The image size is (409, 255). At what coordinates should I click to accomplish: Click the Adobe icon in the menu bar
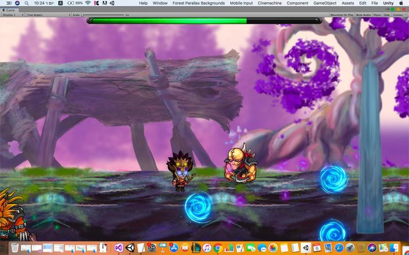[105, 3]
